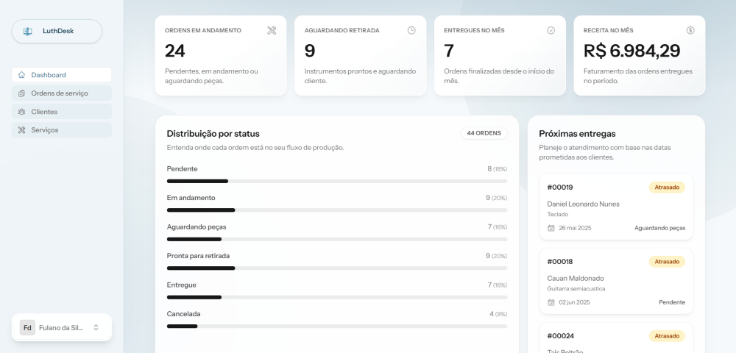Viewport: 736px width, 353px height.
Task: Click the 4 (9%) count for Cancelada
Action: (498, 314)
